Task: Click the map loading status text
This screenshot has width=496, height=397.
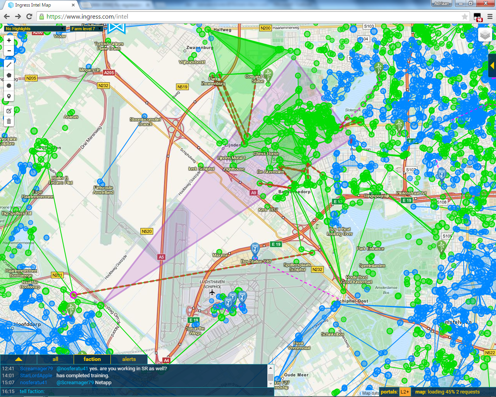Action: tap(448, 392)
